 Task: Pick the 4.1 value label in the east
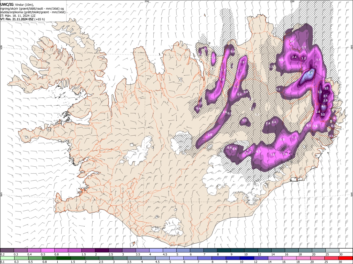(x=324, y=106)
